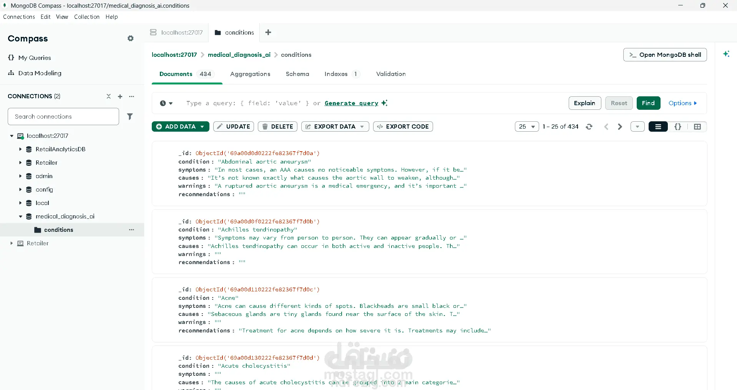Switch to the localhost:27017 workspace tab
The width and height of the screenshot is (737, 390).
pyautogui.click(x=177, y=33)
